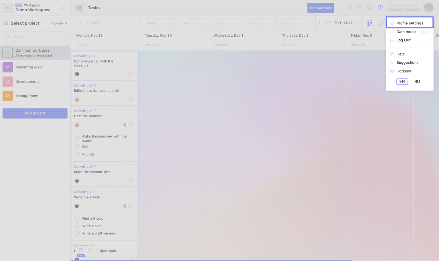Click the Invite members button
This screenshot has width=439, height=261.
click(x=320, y=8)
